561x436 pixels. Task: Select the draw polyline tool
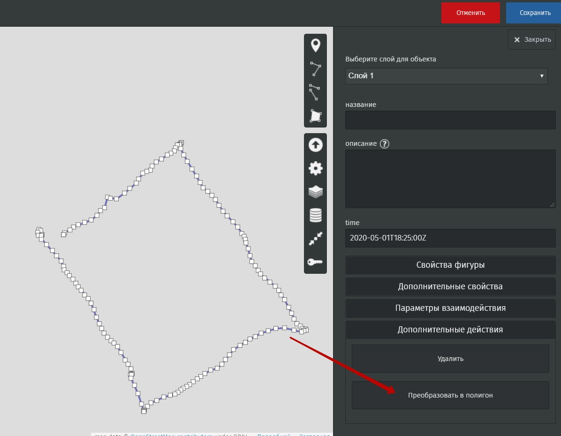pyautogui.click(x=315, y=68)
